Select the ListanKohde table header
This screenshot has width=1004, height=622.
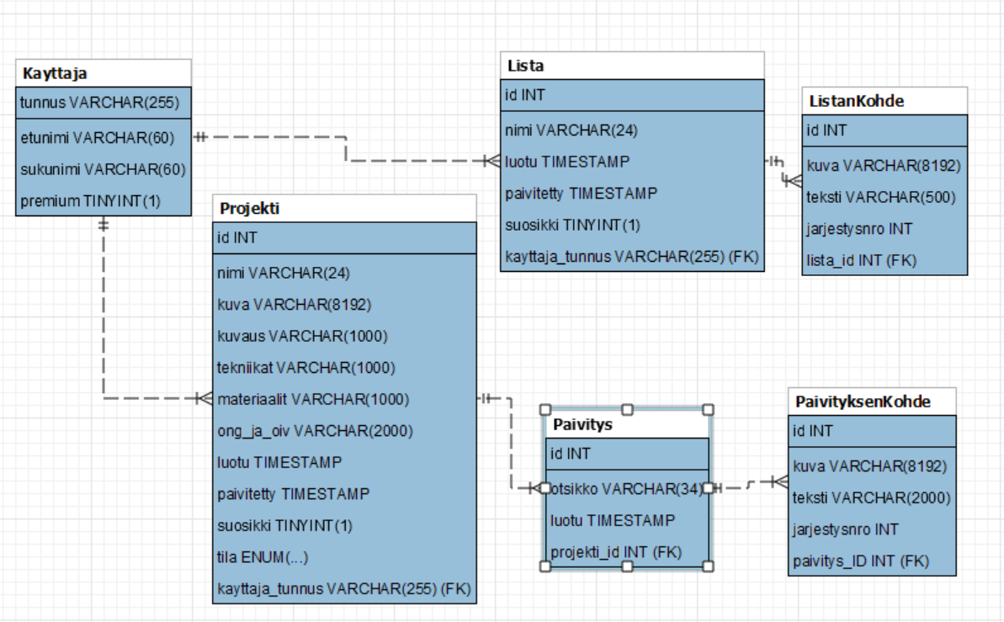(x=884, y=101)
